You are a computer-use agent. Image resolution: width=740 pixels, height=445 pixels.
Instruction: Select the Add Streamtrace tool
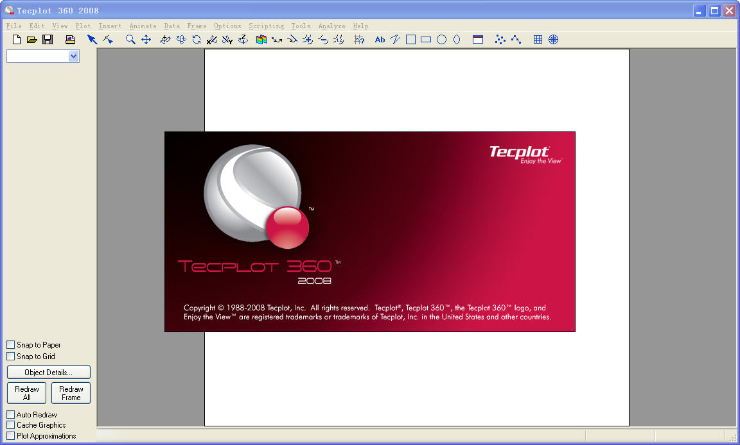[x=277, y=40]
